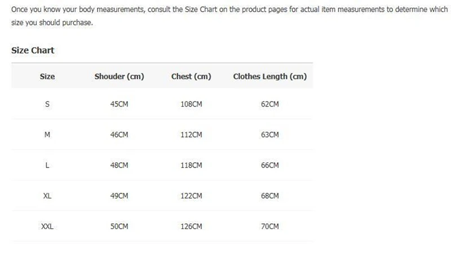Click the body measurements instruction paragraph
Viewport: 451px width, 256px height.
pos(229,16)
